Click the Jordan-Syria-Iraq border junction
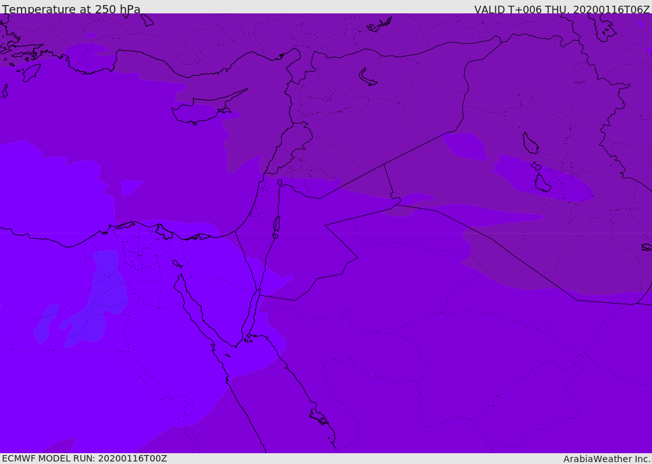Screen dimensions: 652x464 [x=384, y=165]
